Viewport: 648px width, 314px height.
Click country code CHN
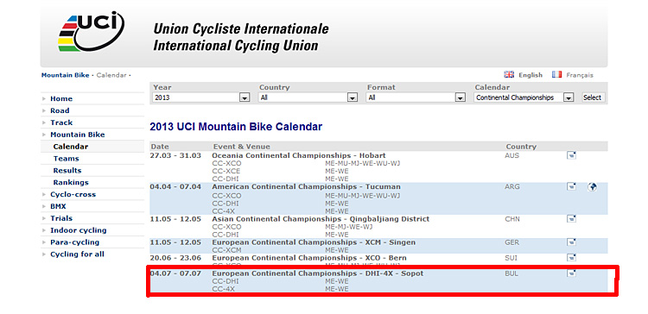tap(512, 219)
